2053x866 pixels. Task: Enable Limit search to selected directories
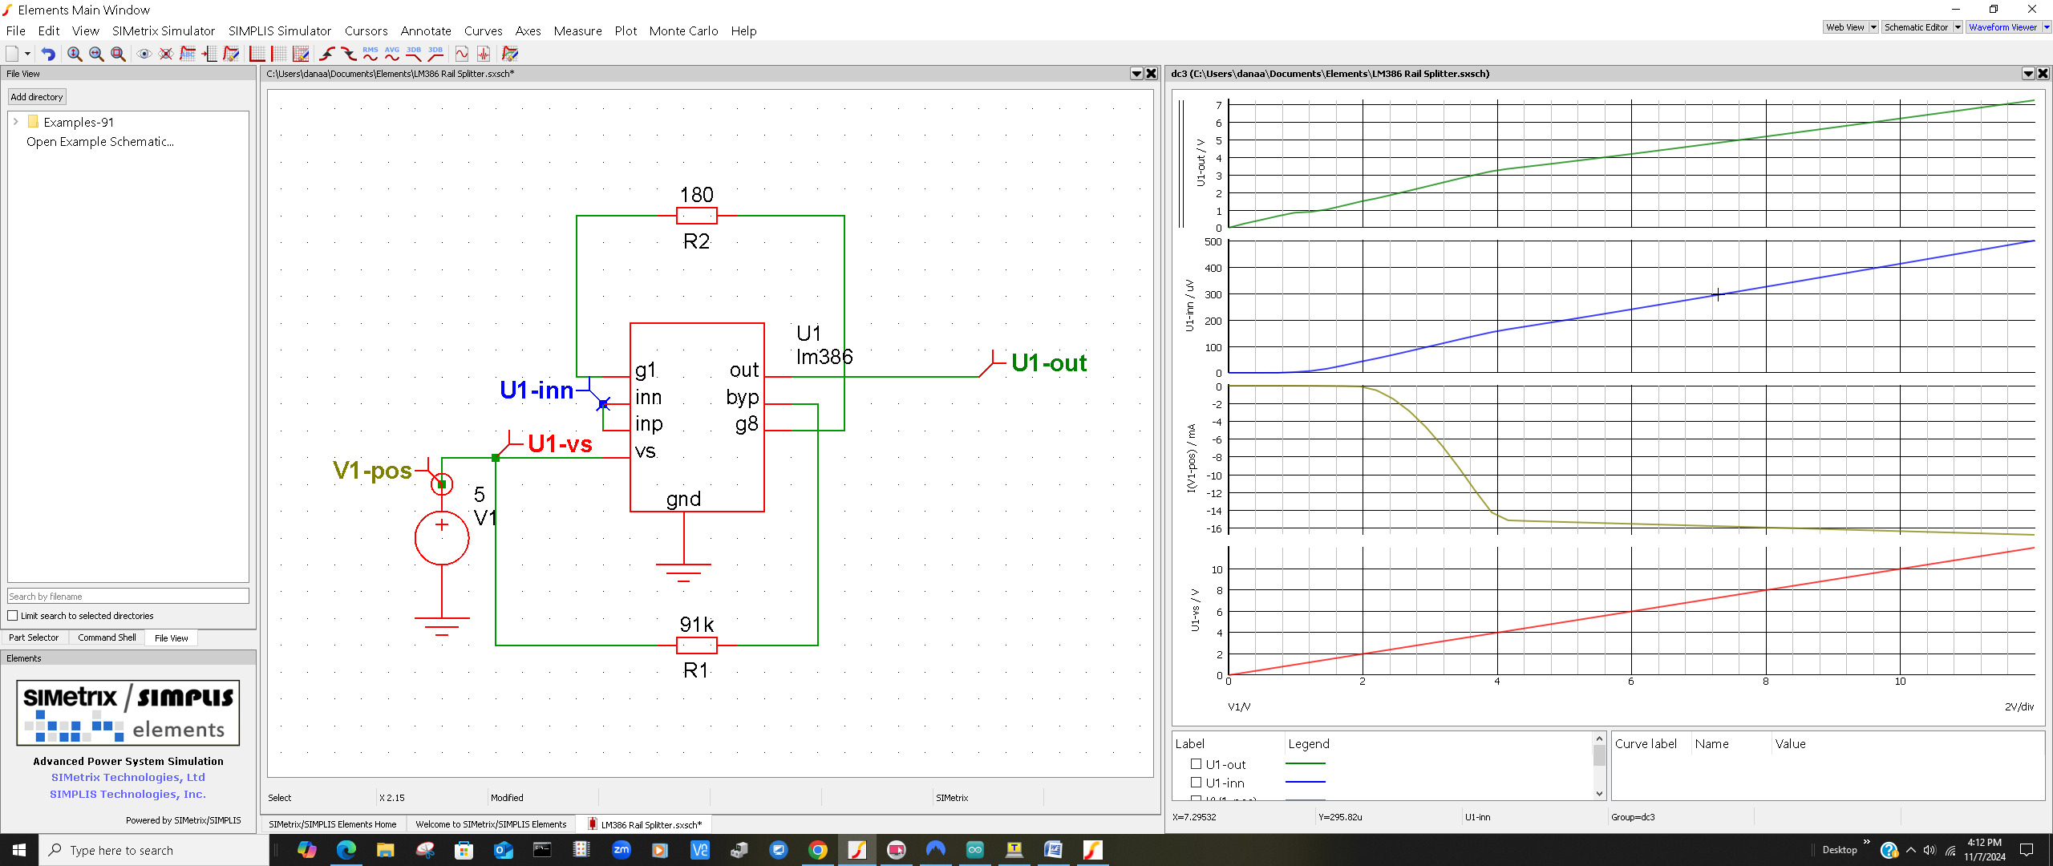click(x=12, y=616)
